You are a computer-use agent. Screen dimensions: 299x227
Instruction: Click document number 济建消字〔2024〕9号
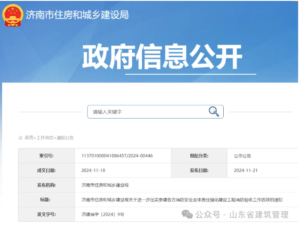click(x=103, y=214)
